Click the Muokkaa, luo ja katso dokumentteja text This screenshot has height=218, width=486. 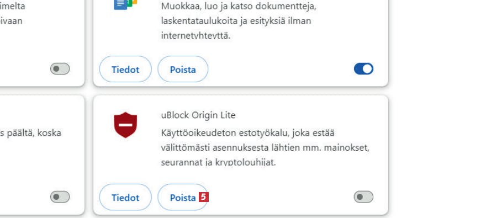239,6
